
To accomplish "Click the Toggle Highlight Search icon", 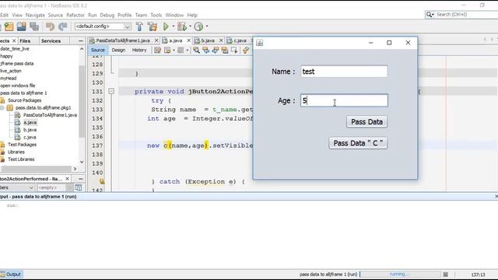I will pyautogui.click(x=225, y=50).
